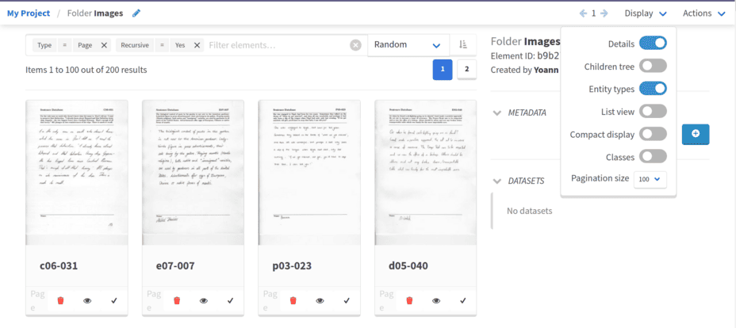Preview page c06-031 with eye icon

click(x=87, y=300)
